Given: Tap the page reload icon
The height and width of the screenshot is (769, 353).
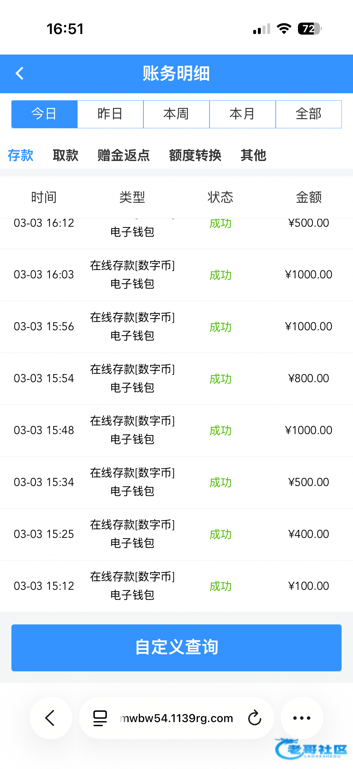Looking at the screenshot, I should (255, 718).
